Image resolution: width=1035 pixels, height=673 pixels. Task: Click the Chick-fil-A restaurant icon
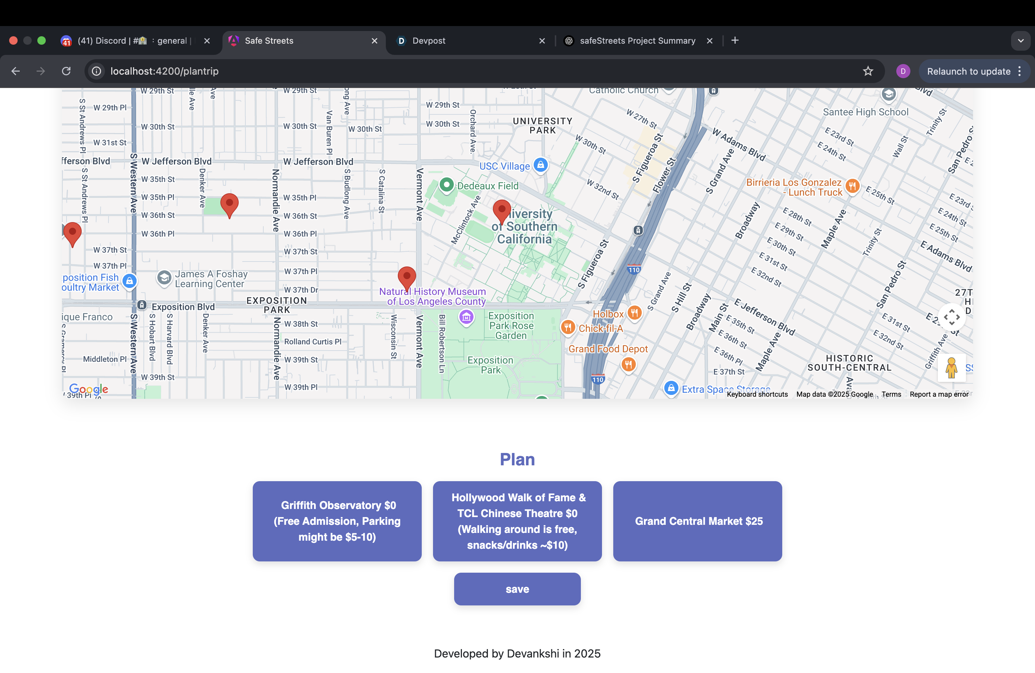pos(567,327)
